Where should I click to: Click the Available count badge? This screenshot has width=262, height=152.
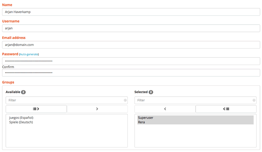(23, 92)
